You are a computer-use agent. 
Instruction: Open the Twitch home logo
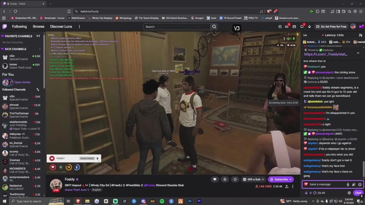(x=5, y=27)
